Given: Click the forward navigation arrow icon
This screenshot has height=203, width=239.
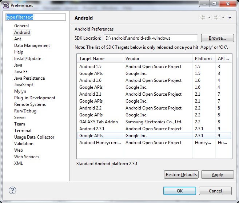Looking at the screenshot, I should (x=216, y=17).
